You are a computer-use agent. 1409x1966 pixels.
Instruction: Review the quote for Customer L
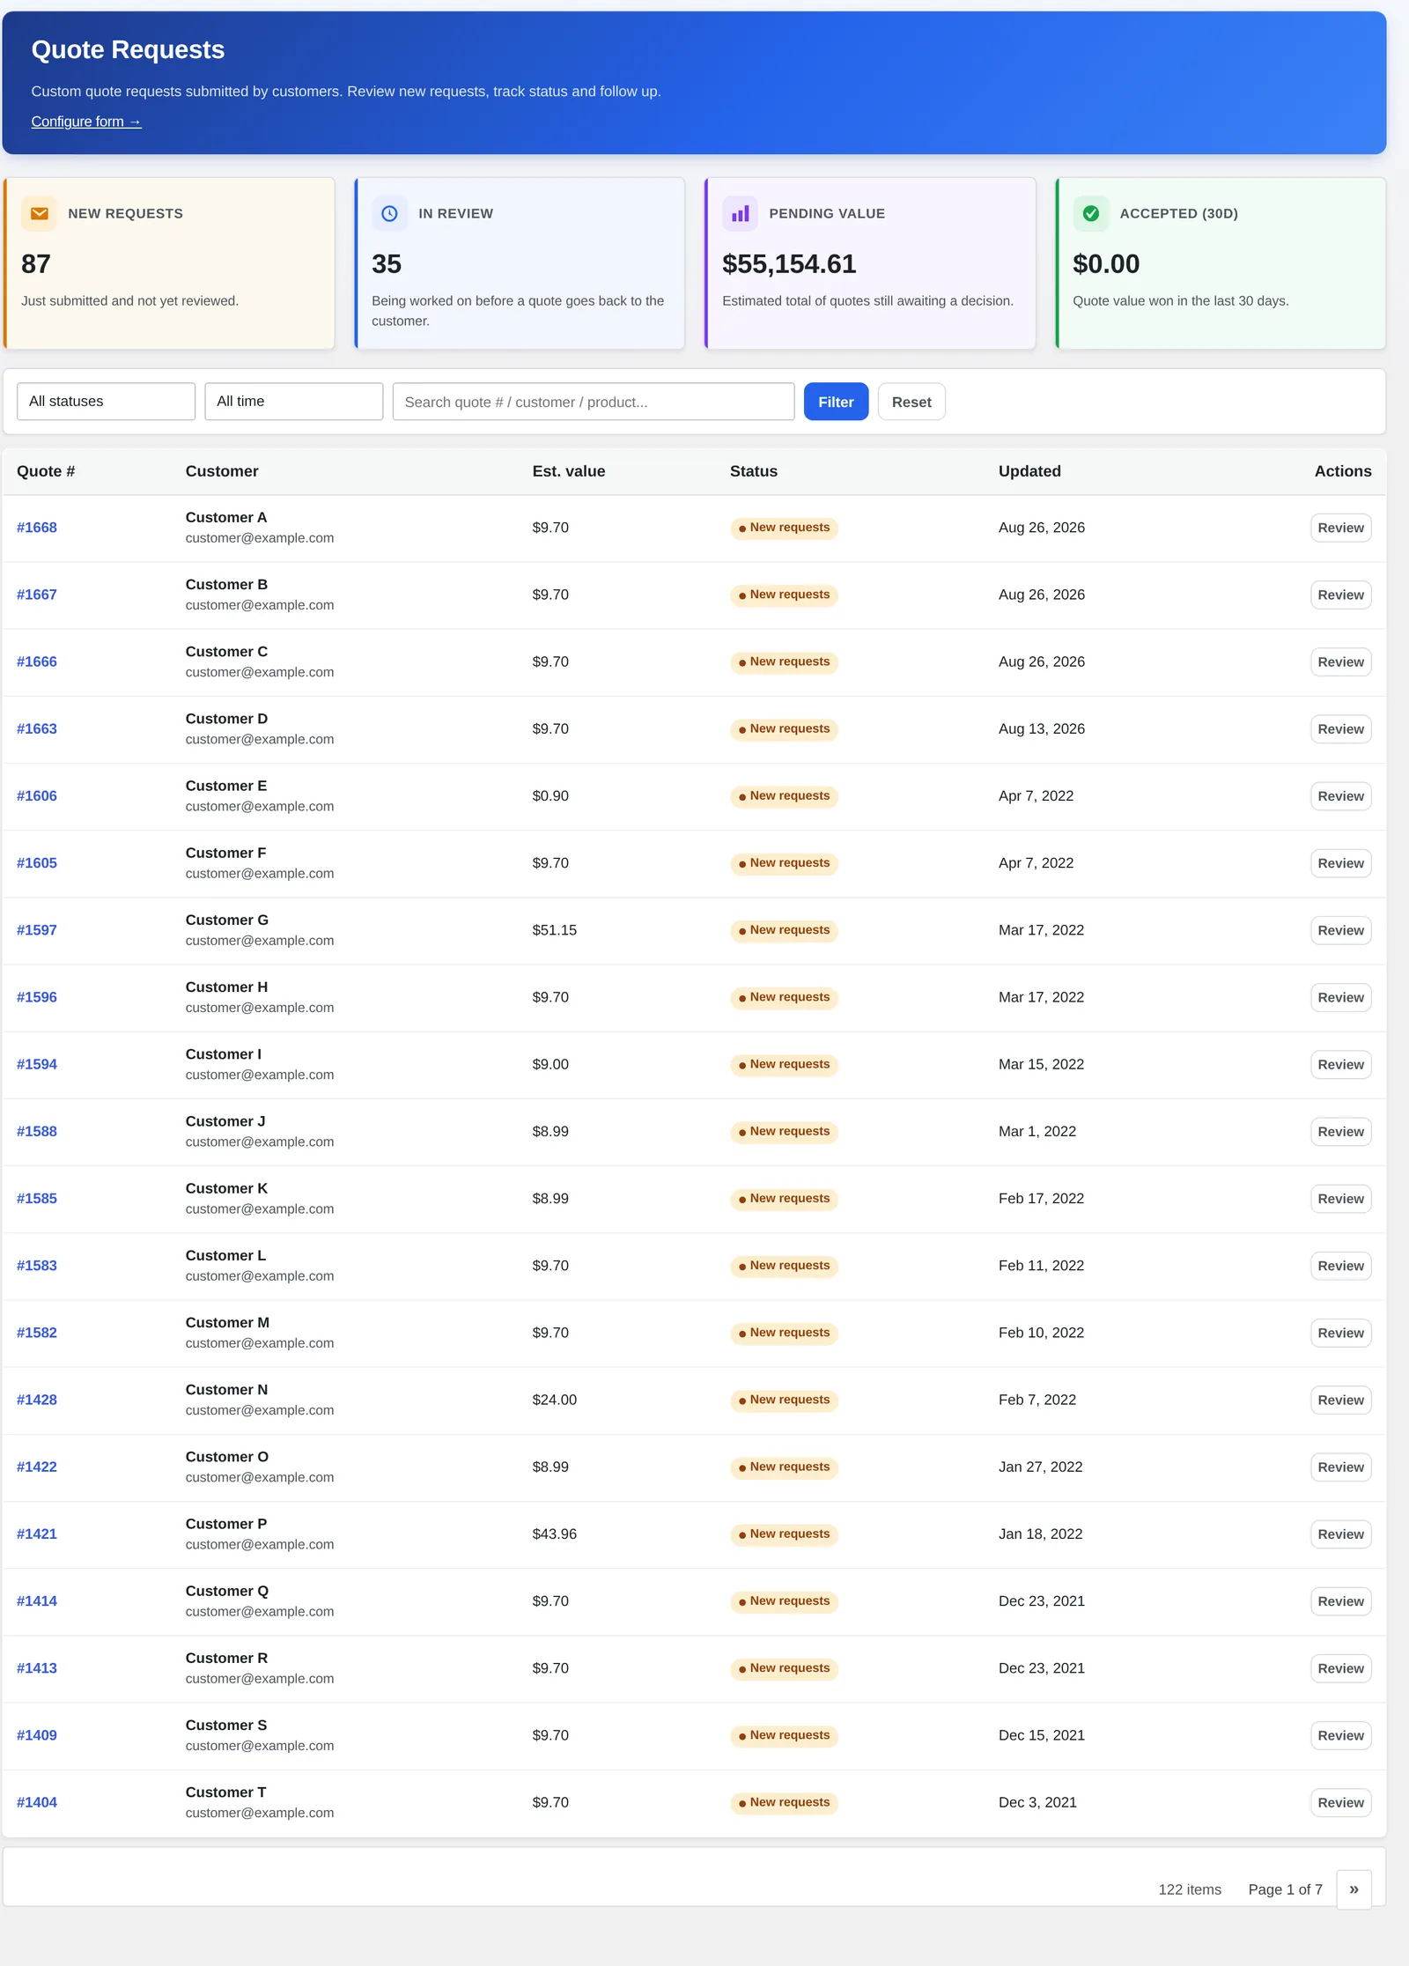[x=1340, y=1266]
